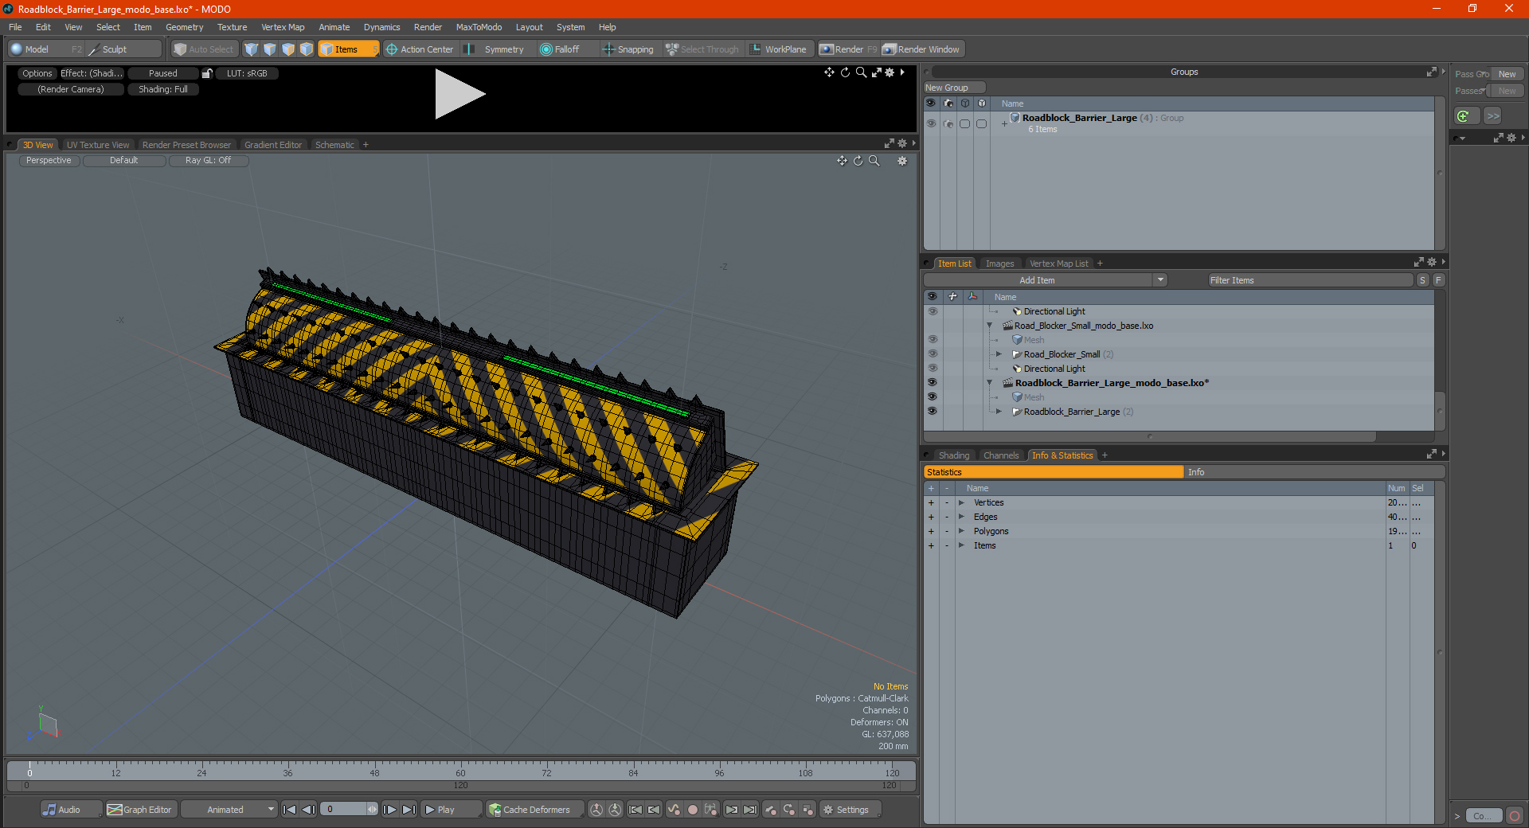The height and width of the screenshot is (828, 1529).
Task: Start the preview render play button
Action: [x=459, y=95]
